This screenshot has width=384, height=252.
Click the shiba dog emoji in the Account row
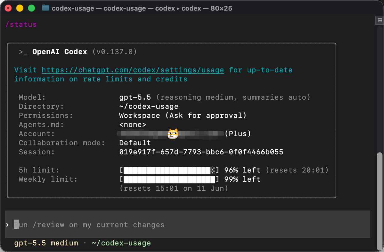[173, 133]
